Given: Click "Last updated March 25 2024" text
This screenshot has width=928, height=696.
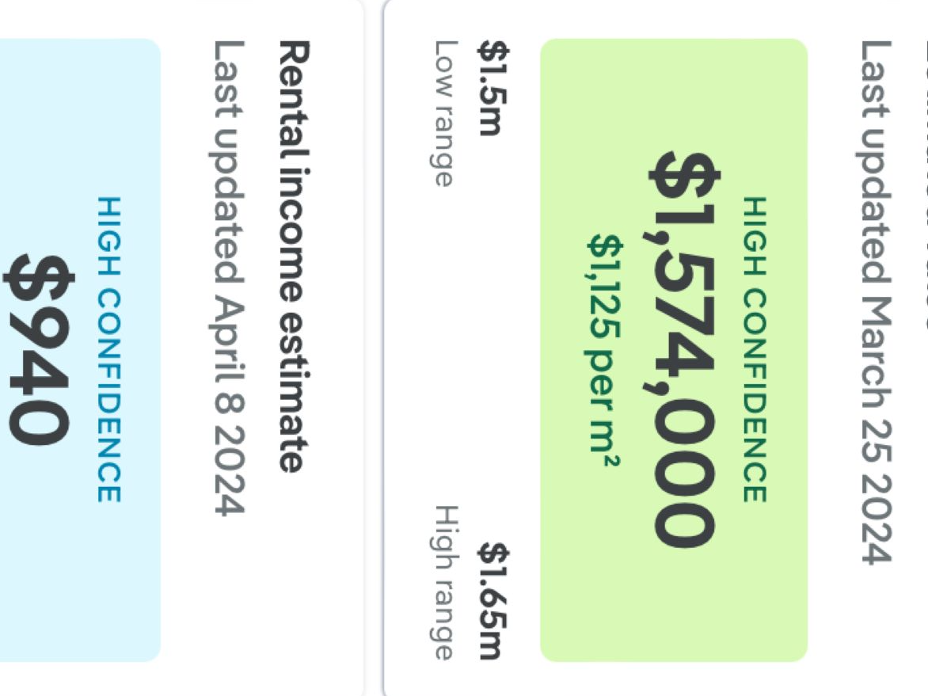Looking at the screenshot, I should [x=877, y=302].
